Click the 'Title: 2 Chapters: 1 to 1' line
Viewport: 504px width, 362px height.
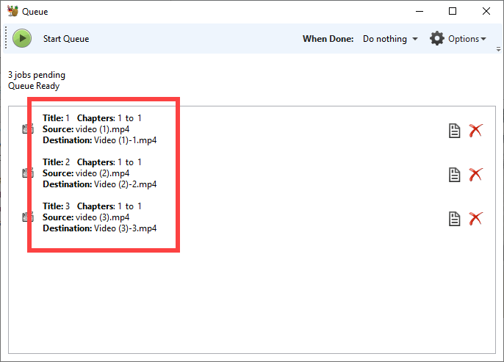click(93, 162)
